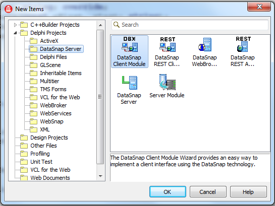
Task: Click the Help button
Action: click(x=248, y=192)
